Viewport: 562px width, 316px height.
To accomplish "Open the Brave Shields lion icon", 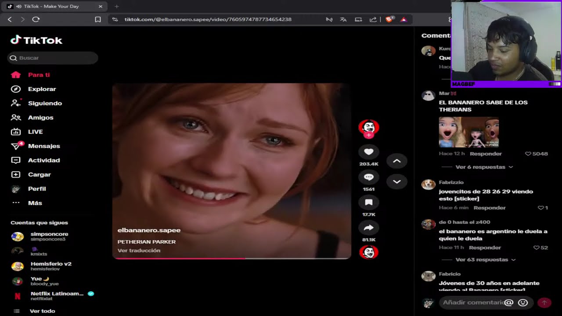I will (x=389, y=19).
